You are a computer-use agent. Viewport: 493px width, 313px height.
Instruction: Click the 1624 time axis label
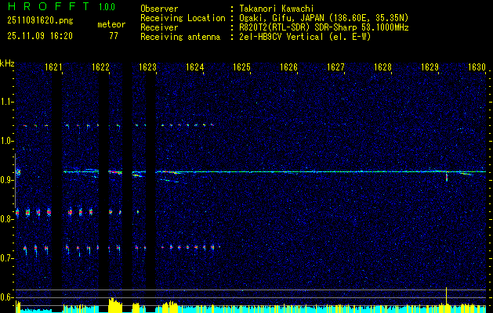click(x=194, y=67)
